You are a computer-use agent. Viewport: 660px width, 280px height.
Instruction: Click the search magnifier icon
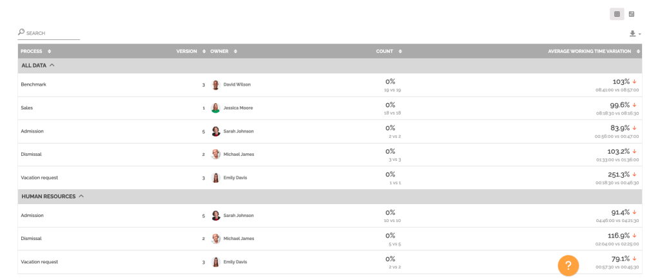(x=21, y=32)
